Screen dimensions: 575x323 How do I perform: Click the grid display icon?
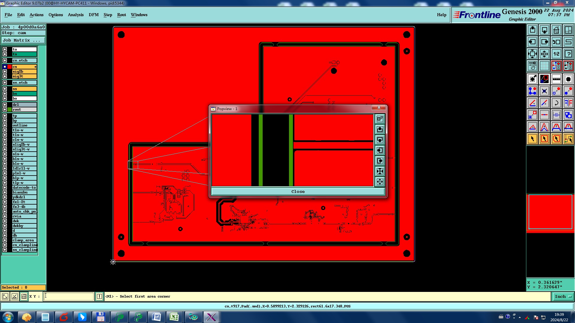coord(544,66)
